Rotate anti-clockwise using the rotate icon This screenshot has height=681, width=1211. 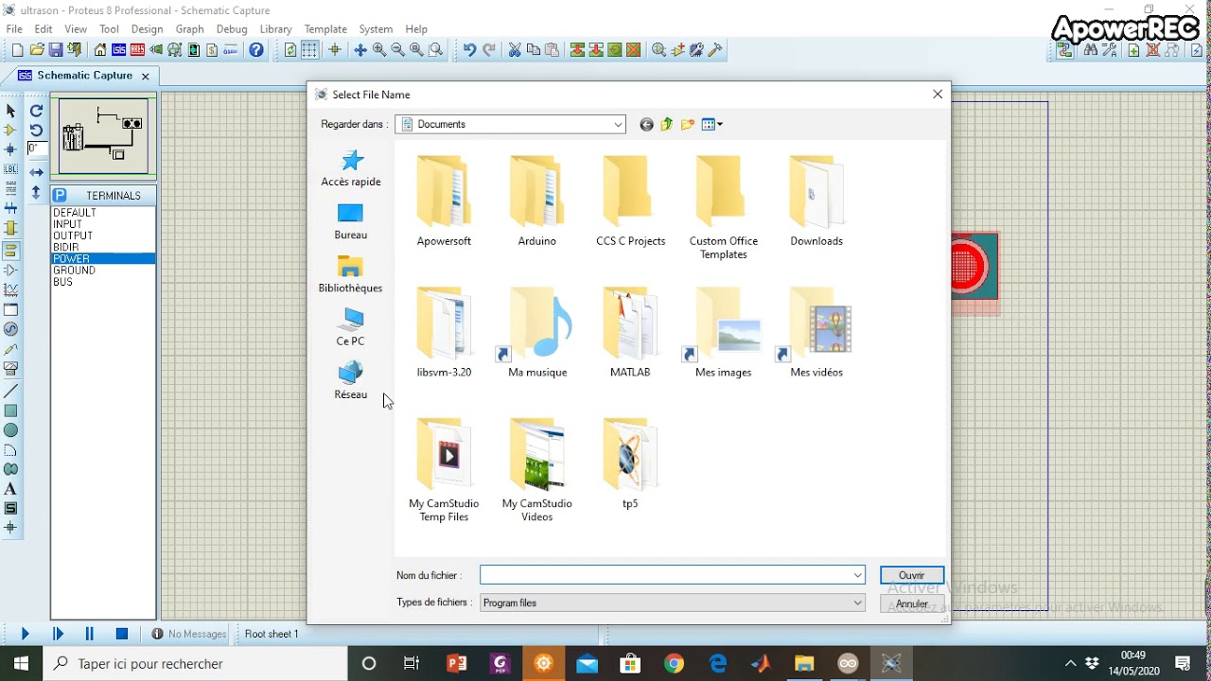tap(36, 131)
